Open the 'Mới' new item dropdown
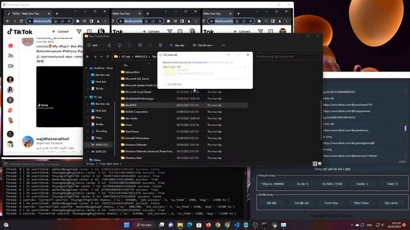This screenshot has height=230, width=410. pyautogui.click(x=94, y=45)
